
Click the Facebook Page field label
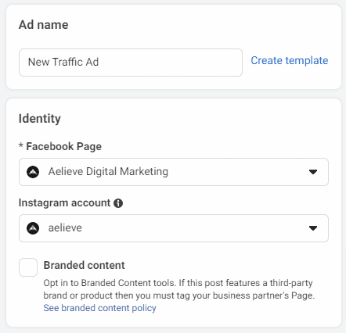coord(63,146)
